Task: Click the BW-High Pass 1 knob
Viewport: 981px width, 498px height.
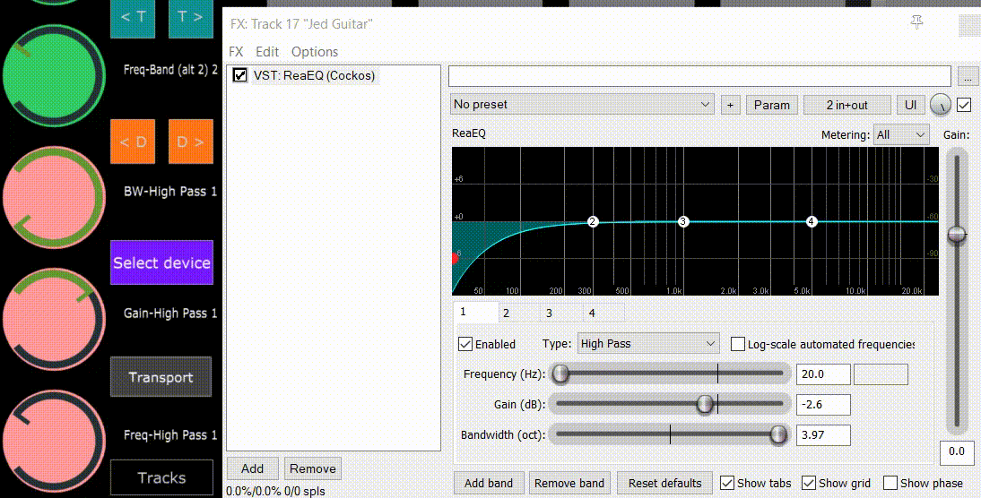Action: (x=54, y=192)
